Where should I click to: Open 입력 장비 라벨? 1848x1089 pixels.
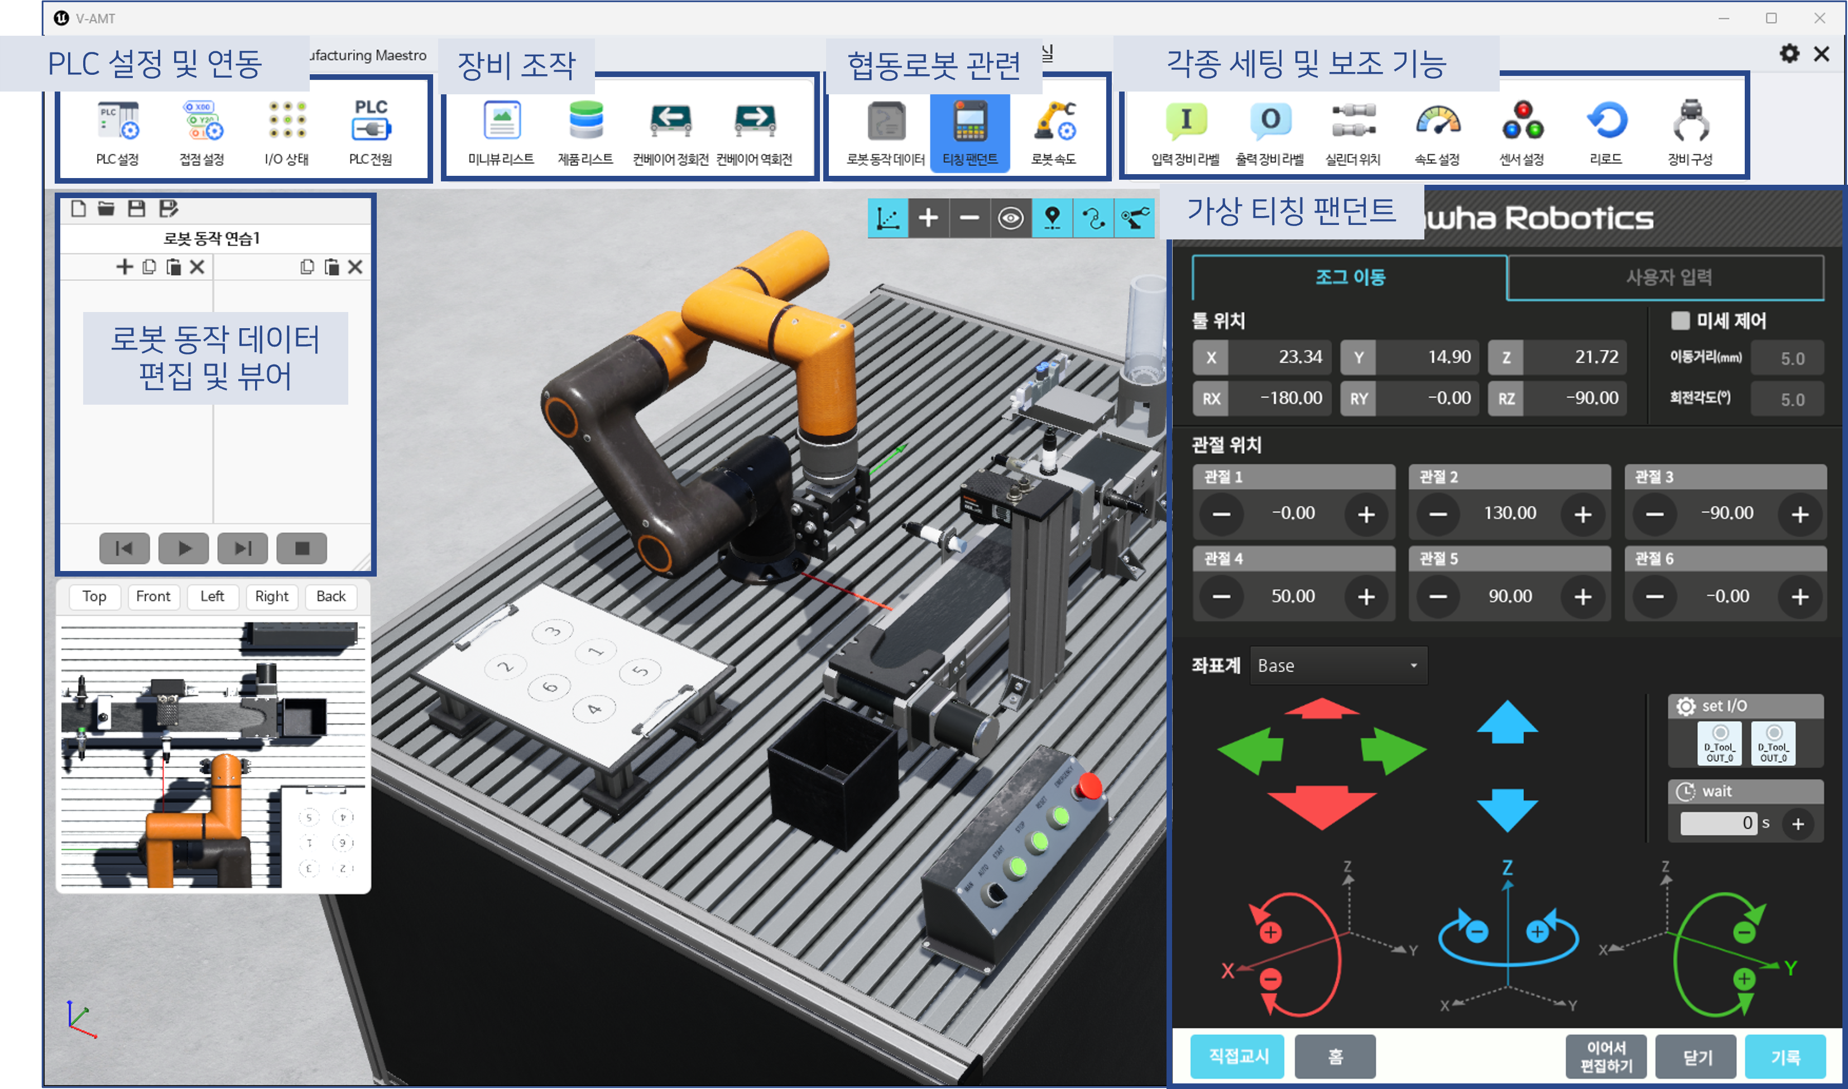click(x=1185, y=132)
